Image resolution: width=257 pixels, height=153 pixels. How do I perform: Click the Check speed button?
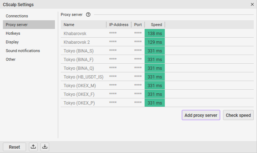(x=238, y=115)
